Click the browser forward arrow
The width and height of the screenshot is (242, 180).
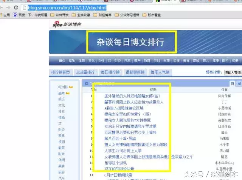[x=8, y=8]
